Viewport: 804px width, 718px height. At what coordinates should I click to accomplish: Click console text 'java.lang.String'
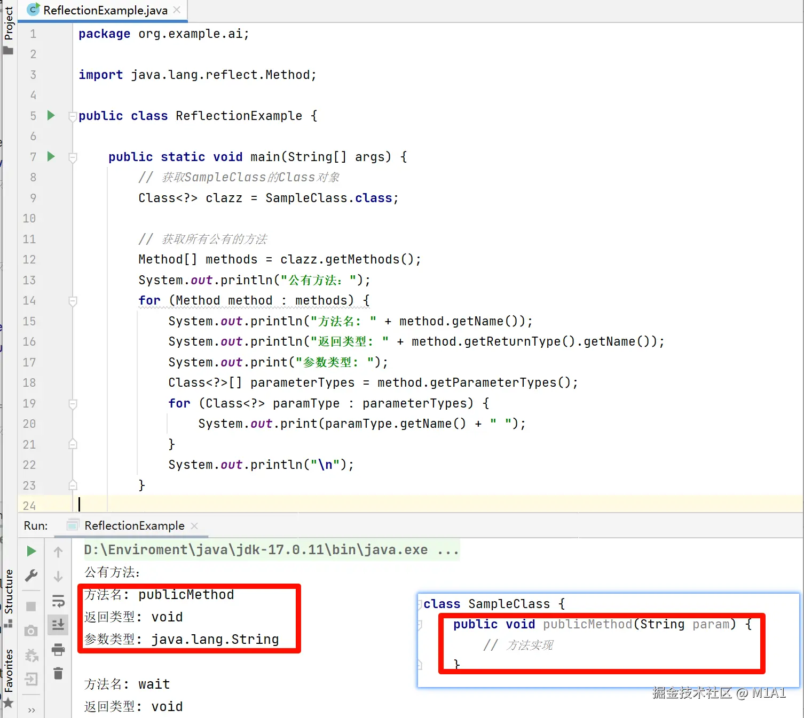(215, 639)
